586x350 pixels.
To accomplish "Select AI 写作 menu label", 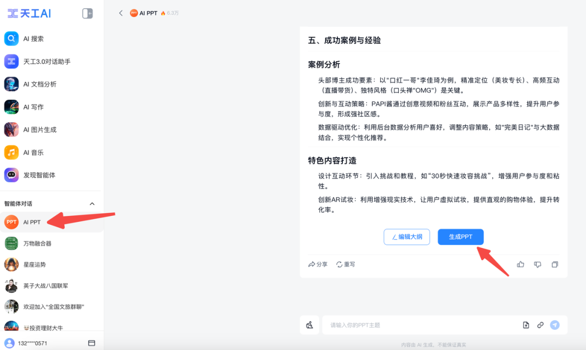I will [33, 107].
